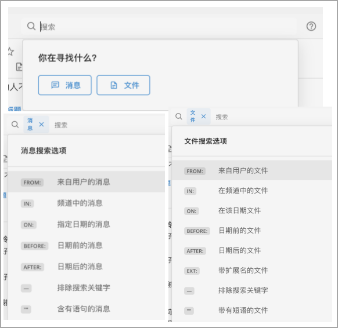
Task: Select EXT: 带扩展名的文件 option
Action: [x=252, y=271]
